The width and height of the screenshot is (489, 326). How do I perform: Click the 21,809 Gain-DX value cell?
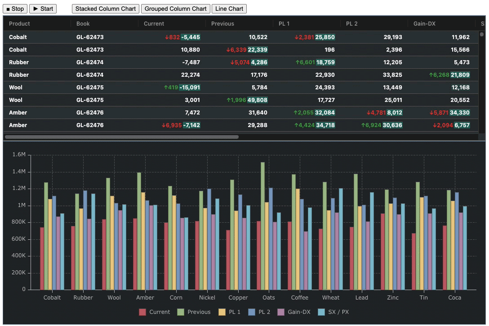click(x=441, y=75)
